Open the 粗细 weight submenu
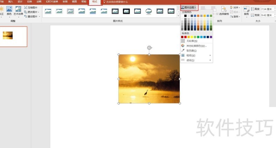 click(x=196, y=55)
